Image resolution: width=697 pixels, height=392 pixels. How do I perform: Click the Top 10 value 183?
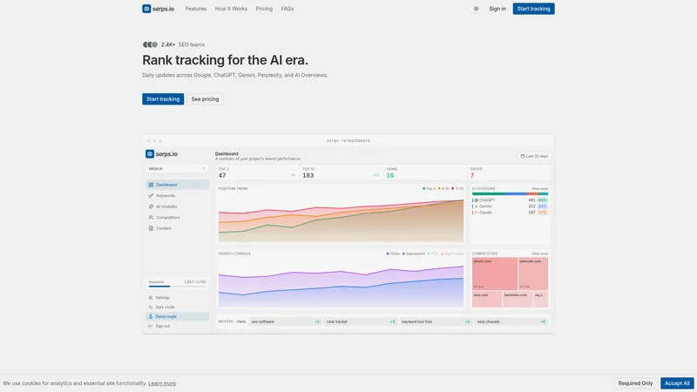308,176
